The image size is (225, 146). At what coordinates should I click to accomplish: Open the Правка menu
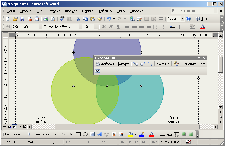[x=26, y=11]
